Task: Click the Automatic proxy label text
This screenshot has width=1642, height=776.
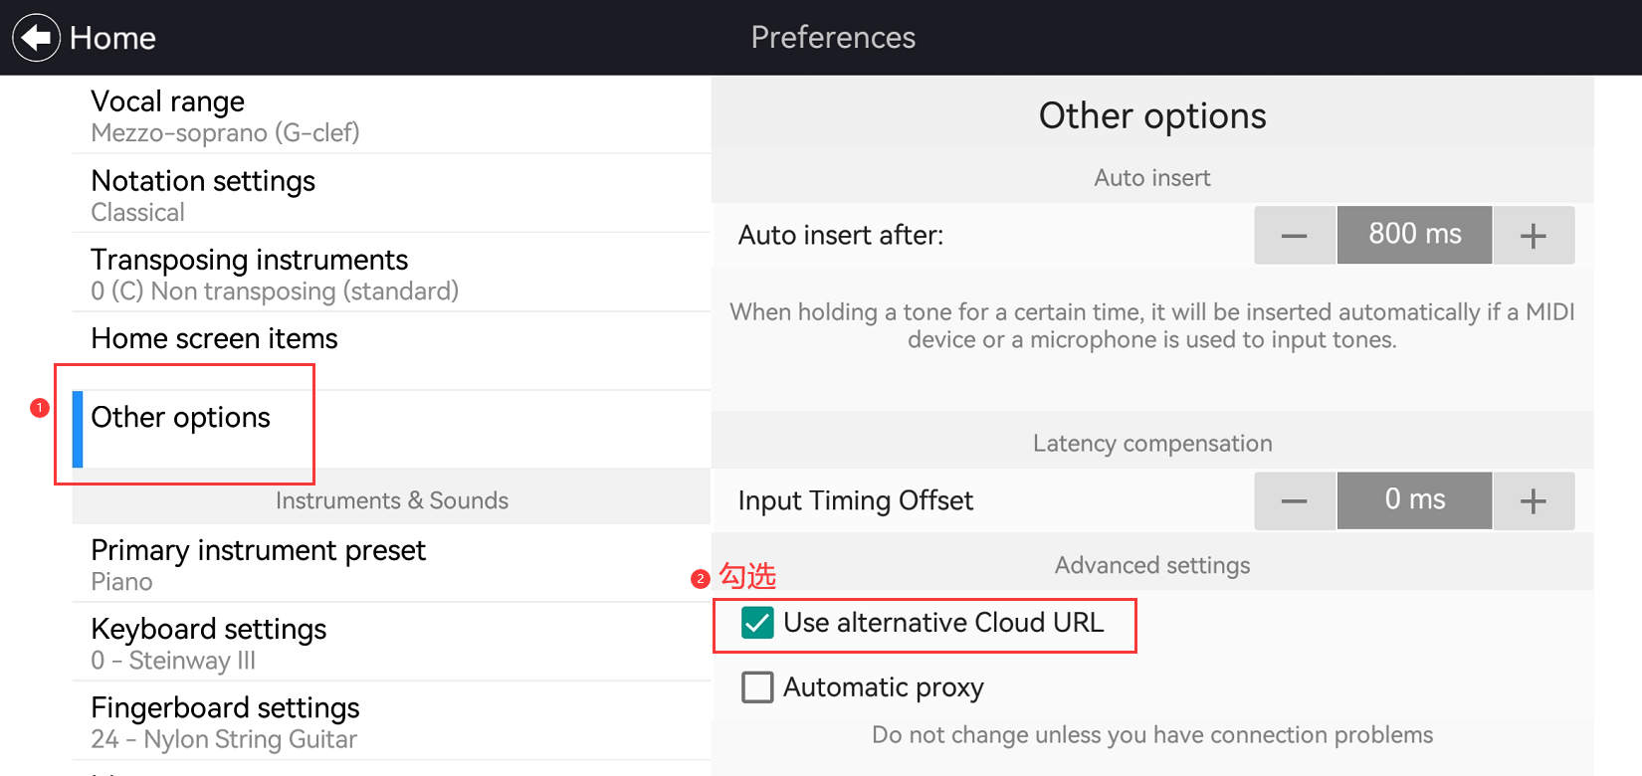Action: point(883,687)
